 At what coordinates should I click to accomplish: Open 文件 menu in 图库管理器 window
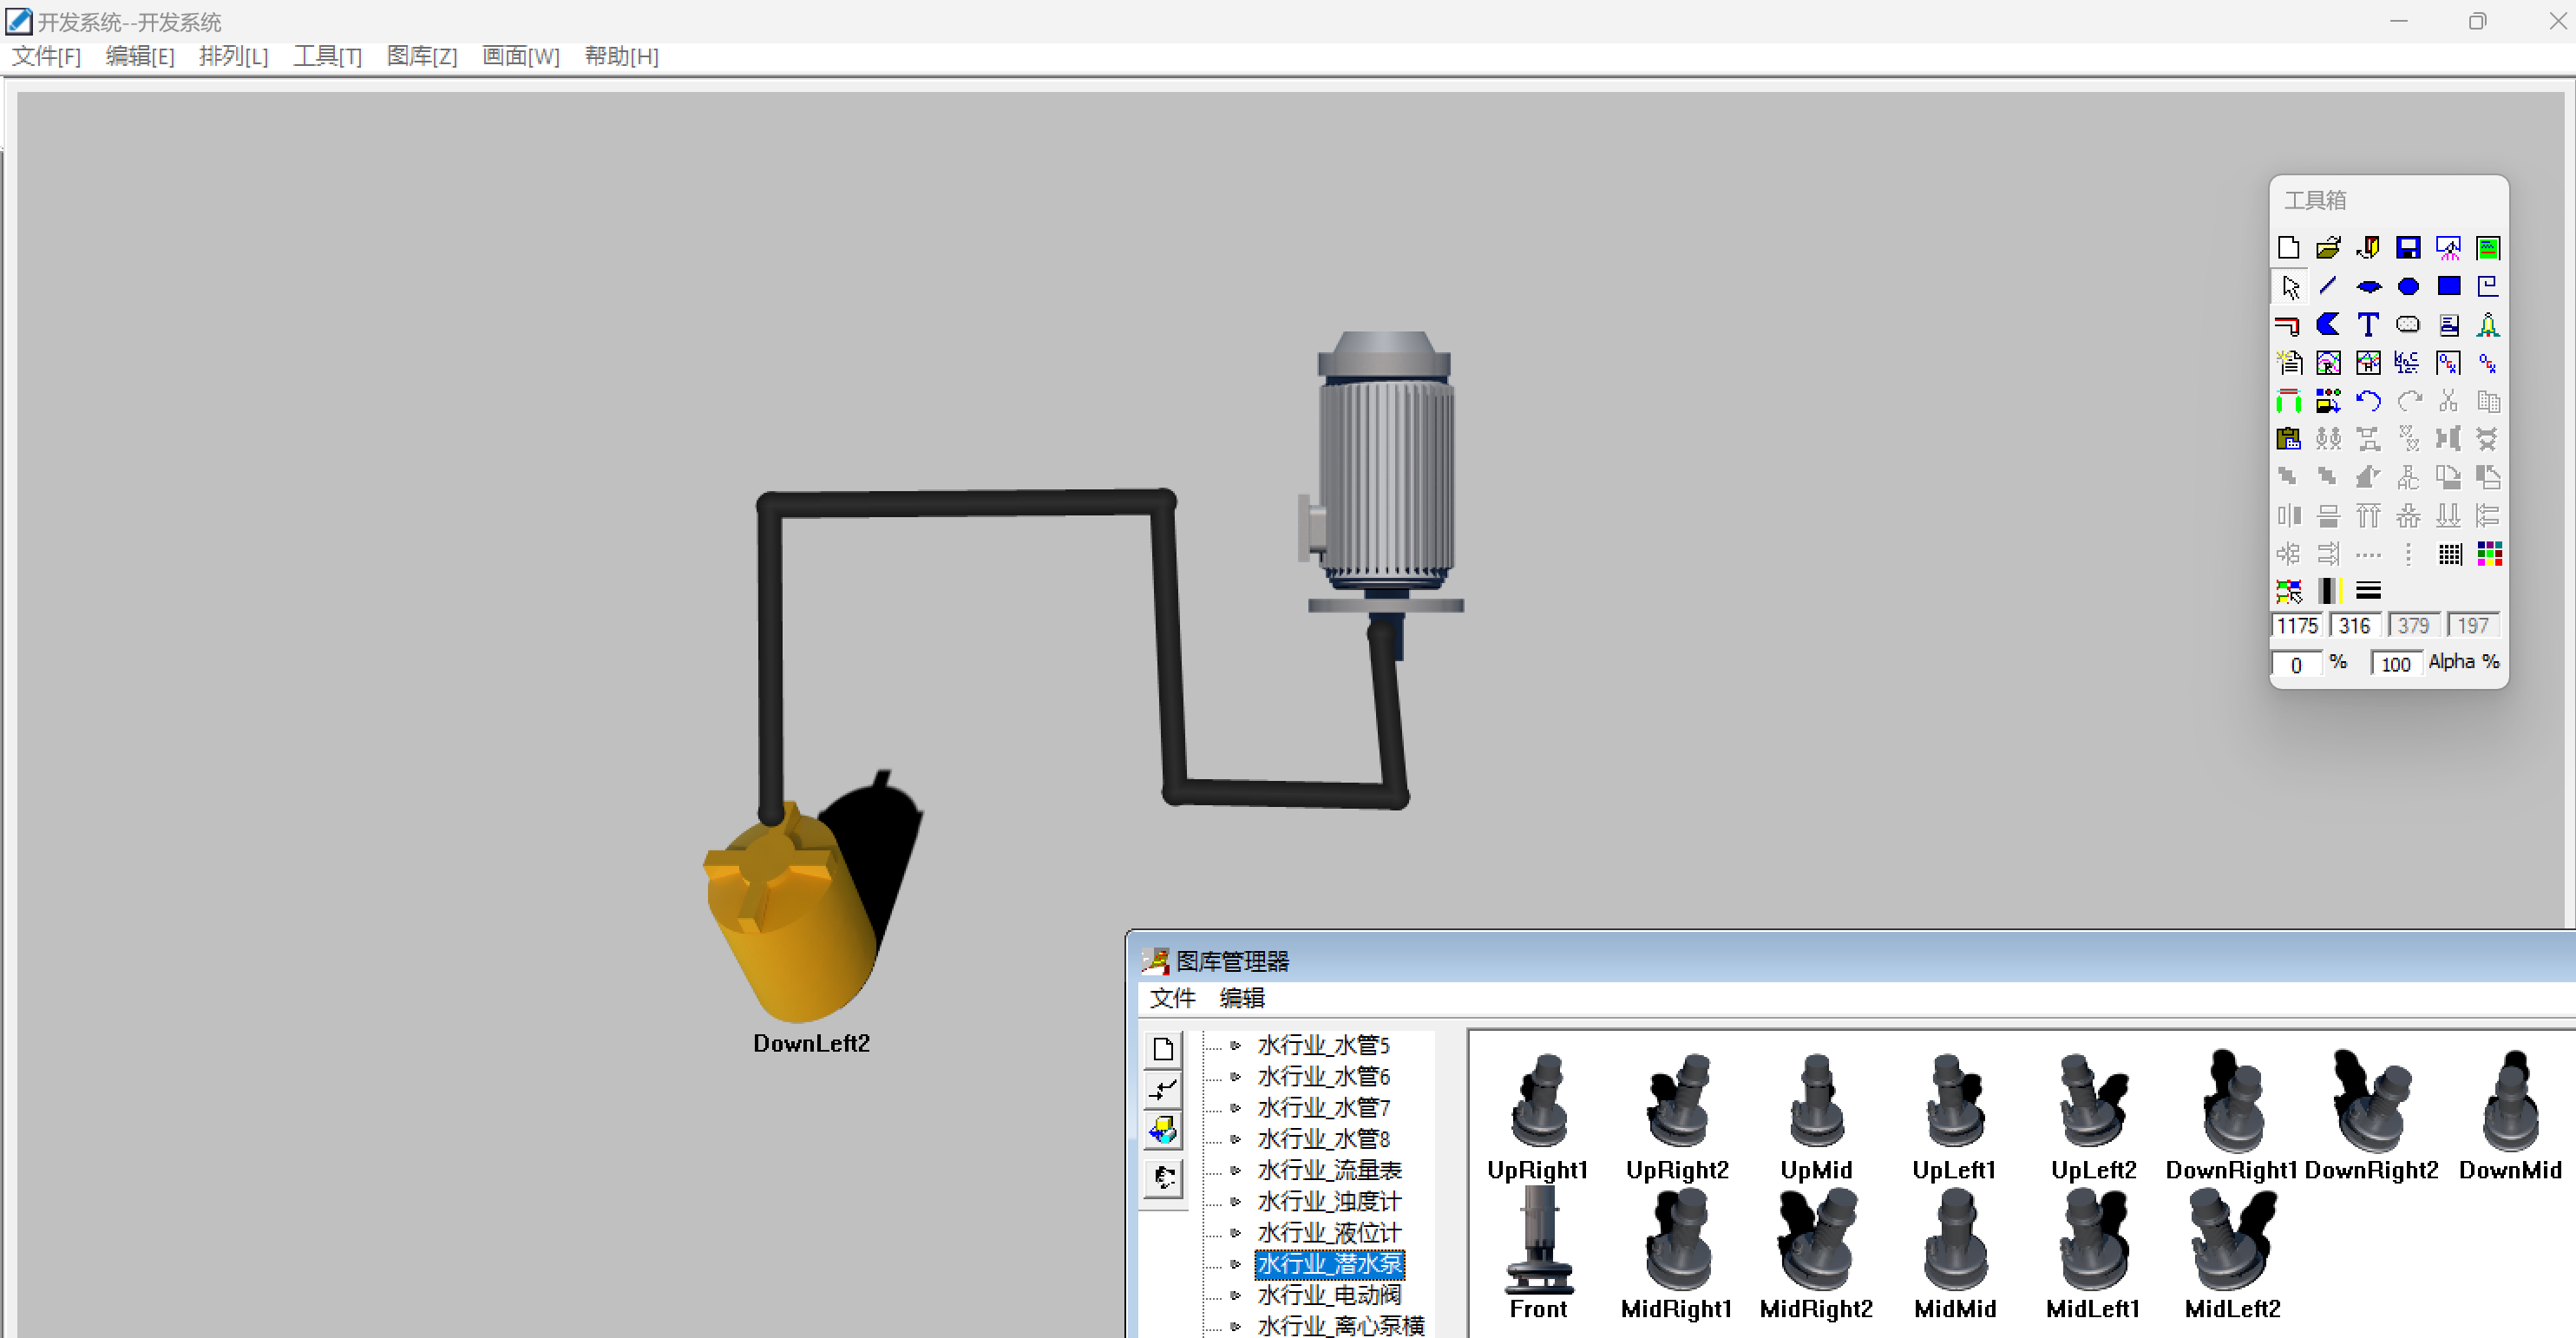point(1172,998)
